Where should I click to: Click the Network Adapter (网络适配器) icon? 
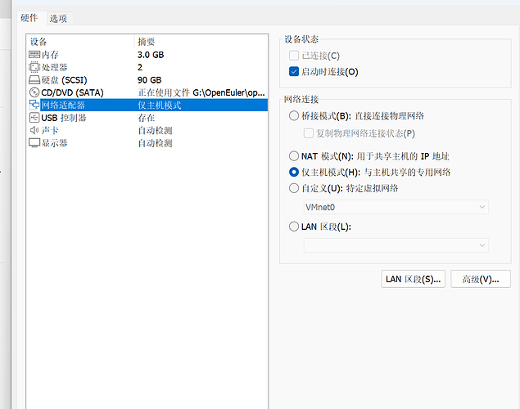(x=34, y=106)
